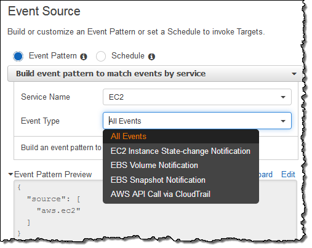Open the Service Name EC2 dropdown arrow

tap(283, 97)
